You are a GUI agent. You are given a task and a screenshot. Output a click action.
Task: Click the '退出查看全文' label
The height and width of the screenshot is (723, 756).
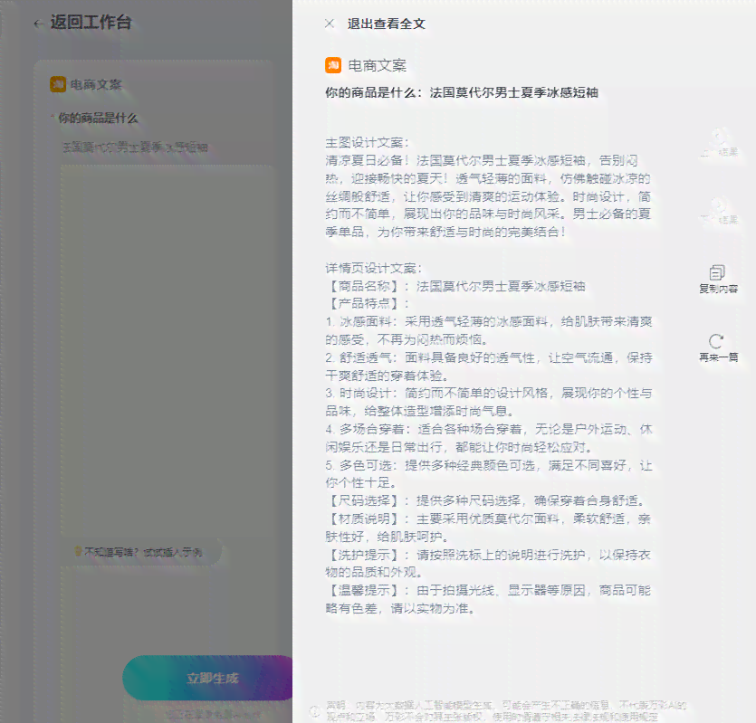point(387,24)
